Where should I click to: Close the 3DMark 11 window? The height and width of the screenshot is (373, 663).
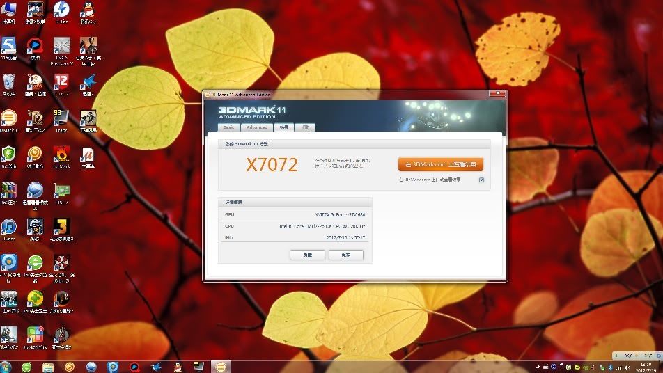coord(498,94)
